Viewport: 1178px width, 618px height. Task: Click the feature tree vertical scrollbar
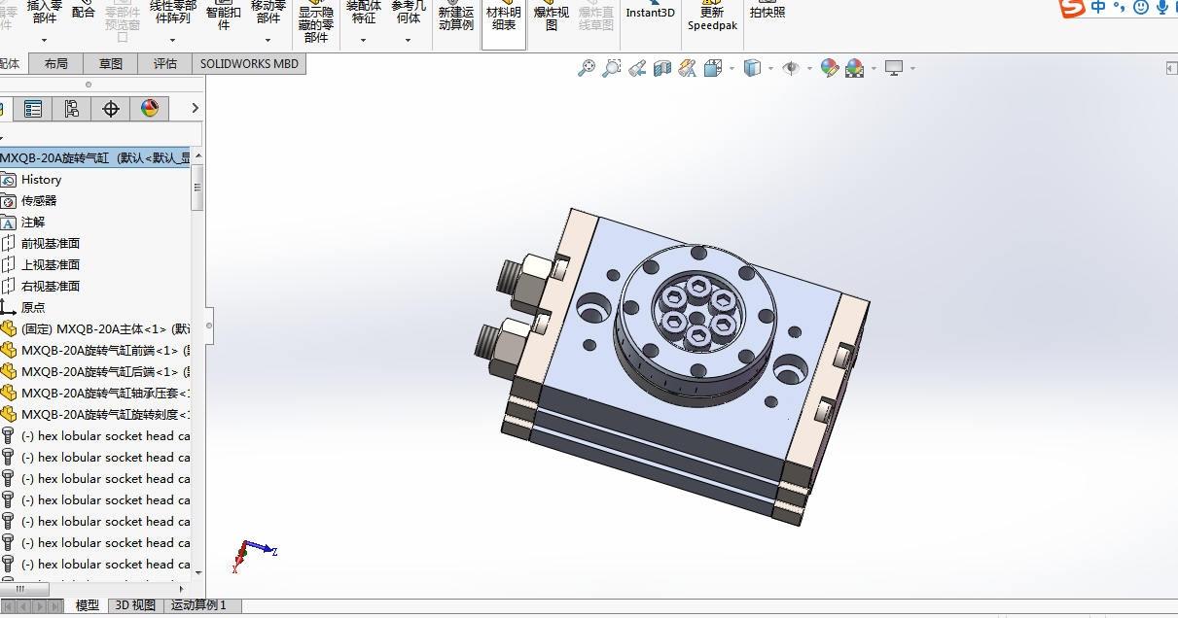coord(197,188)
